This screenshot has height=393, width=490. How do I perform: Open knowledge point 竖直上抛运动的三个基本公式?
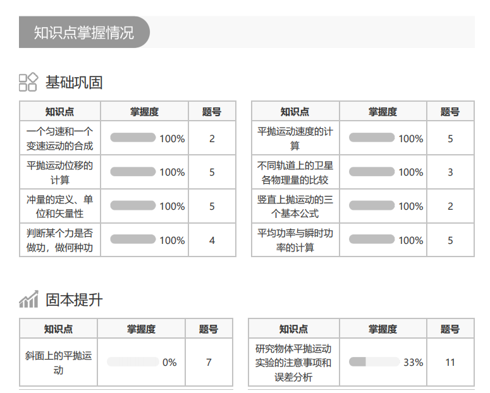[295, 207]
